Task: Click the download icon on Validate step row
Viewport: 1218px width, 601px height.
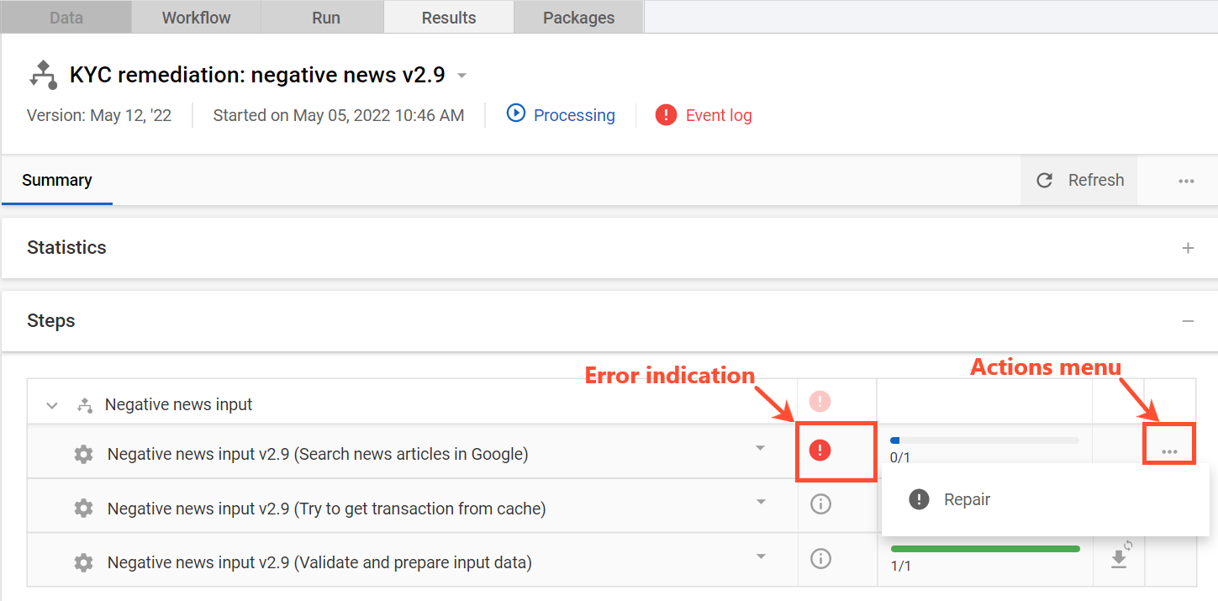Action: pos(1119,558)
